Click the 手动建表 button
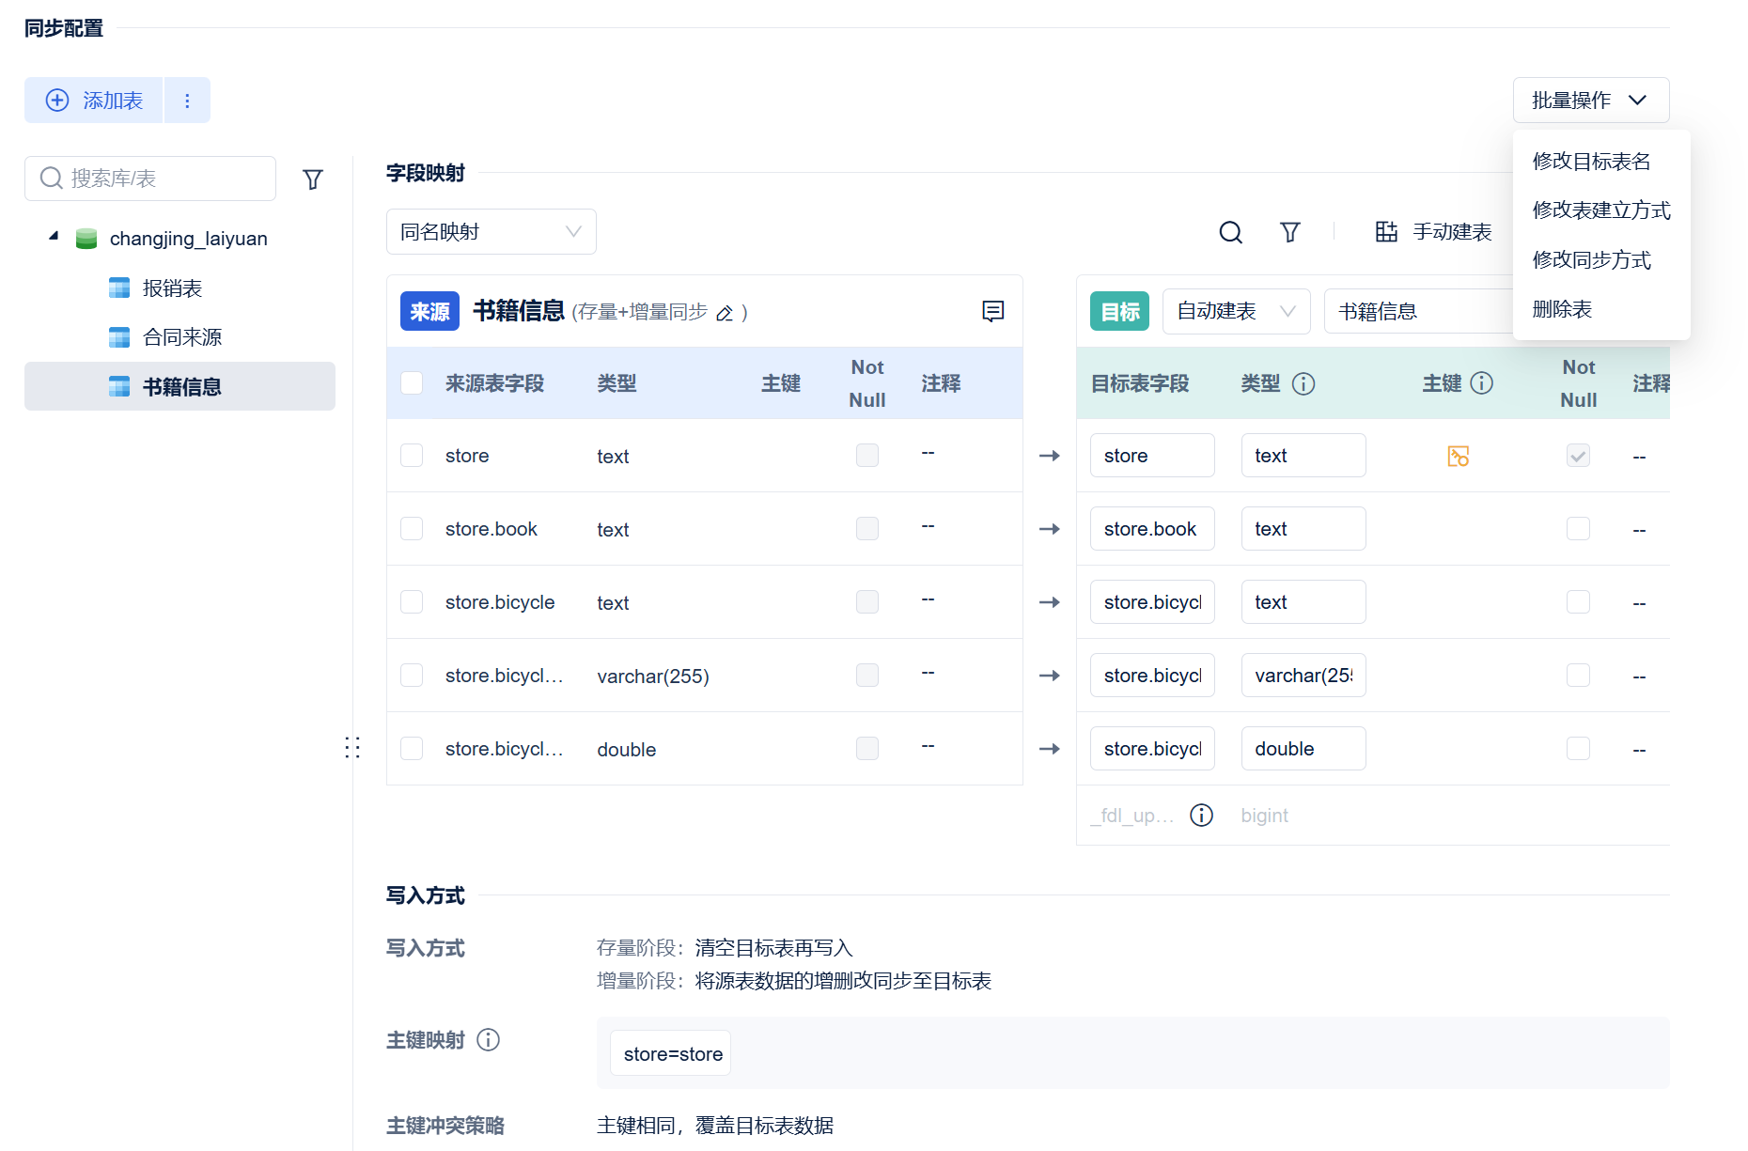The image size is (1748, 1151). [x=1433, y=232]
